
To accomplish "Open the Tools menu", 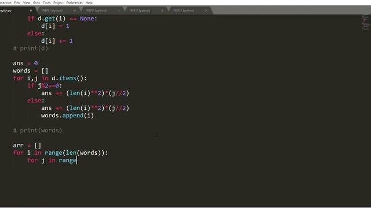I will tap(46, 2).
